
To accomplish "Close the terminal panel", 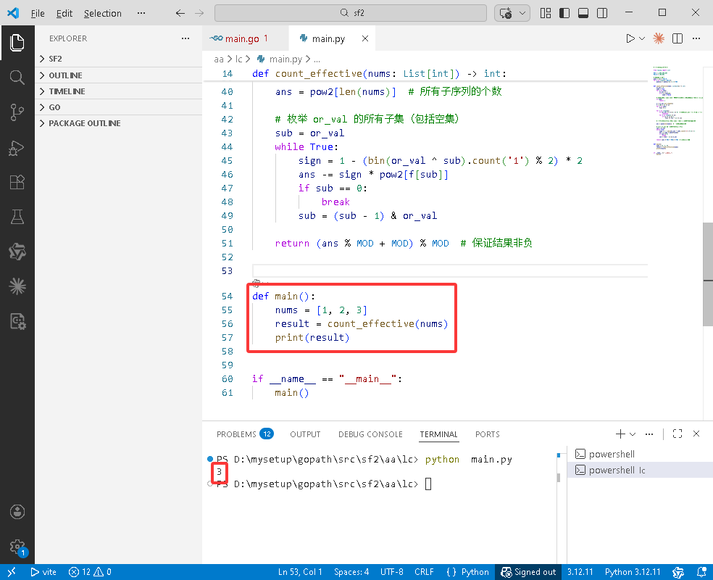I will pyautogui.click(x=696, y=434).
